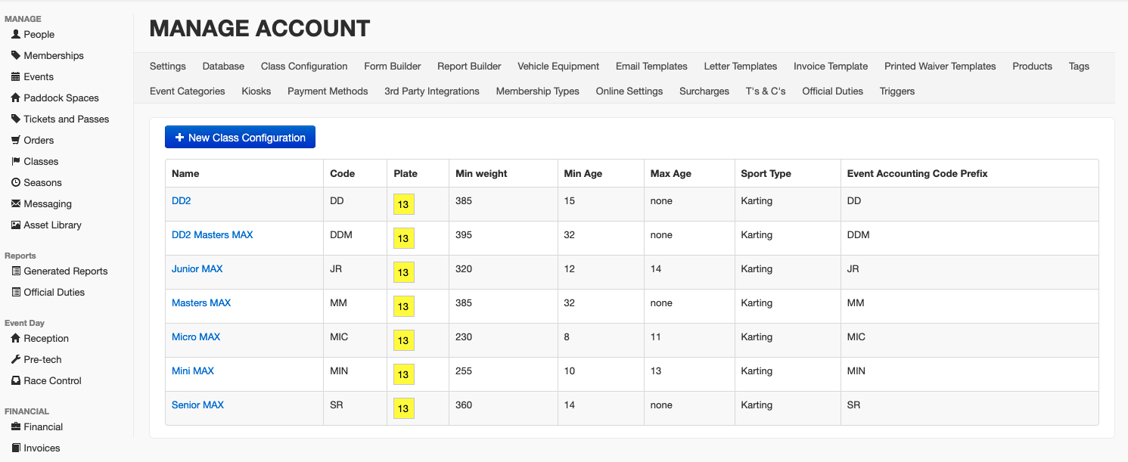Click the yellow plate swatch for Junior MAX
The height and width of the screenshot is (462, 1128).
coord(403,272)
